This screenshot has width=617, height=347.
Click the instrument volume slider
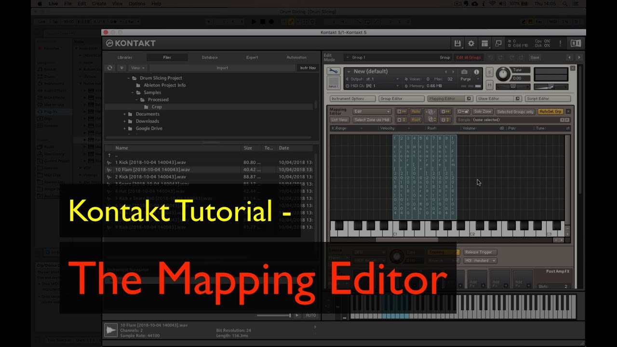(551, 87)
